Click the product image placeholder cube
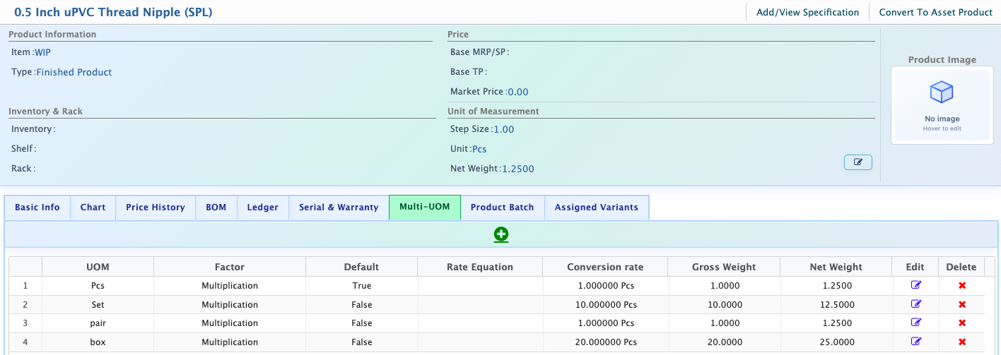This screenshot has width=1001, height=355. 942,92
